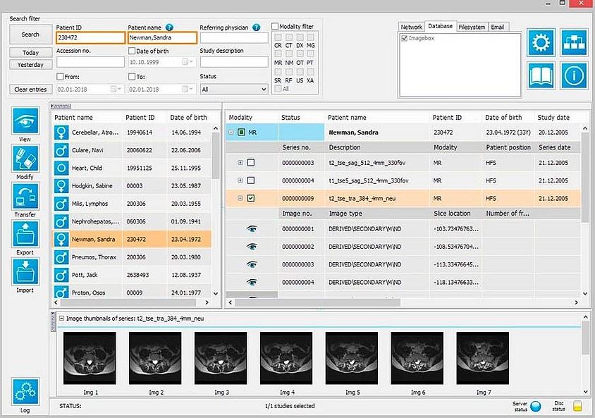The height and width of the screenshot is (418, 595).
Task: Select the Modify tool icon
Action: [25, 159]
